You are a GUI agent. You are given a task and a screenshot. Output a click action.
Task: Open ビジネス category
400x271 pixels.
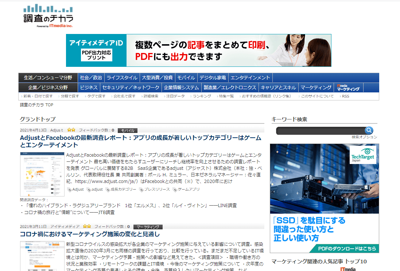click(89, 88)
